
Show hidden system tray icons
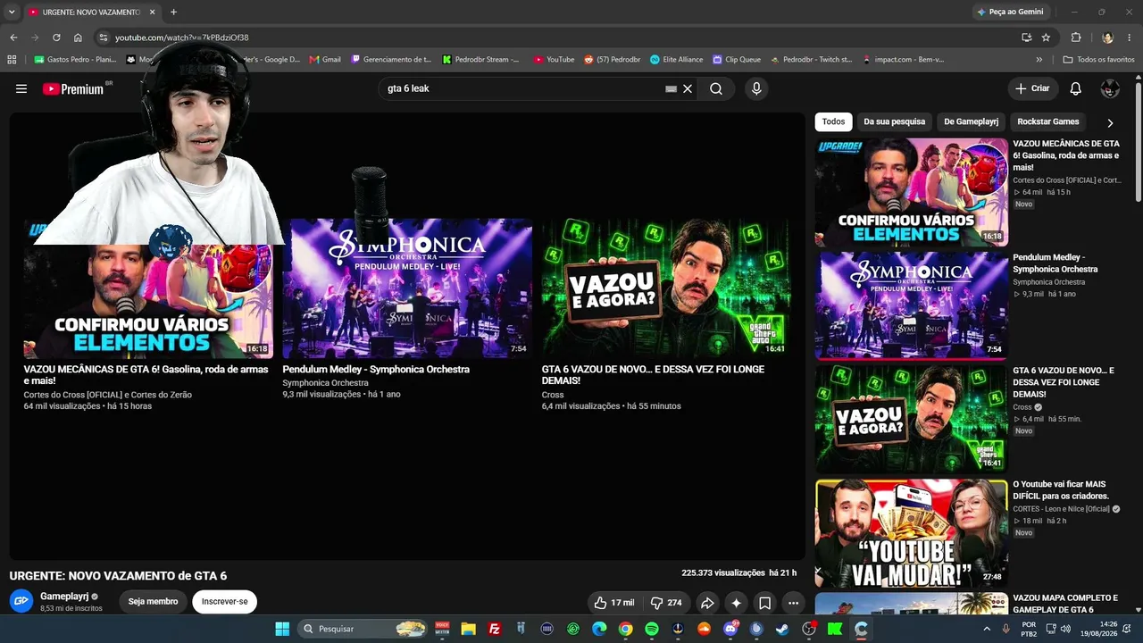(x=987, y=629)
